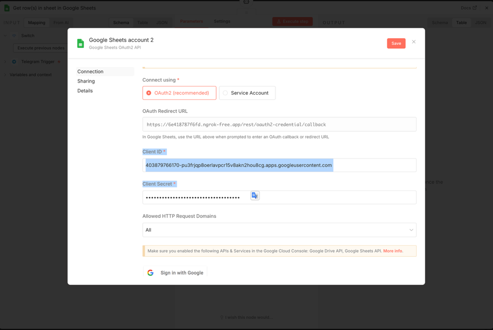Click Sign in with Google button

pyautogui.click(x=176, y=273)
